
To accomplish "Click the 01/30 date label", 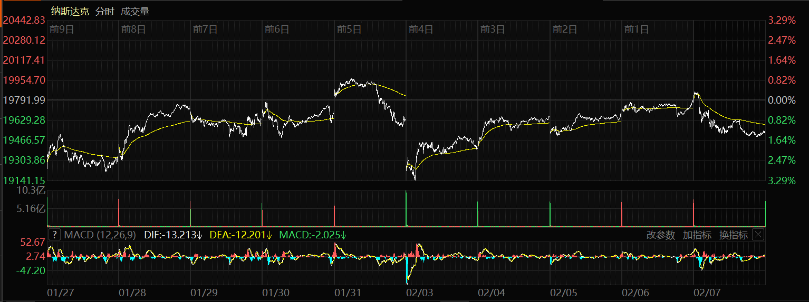I will click(x=275, y=293).
